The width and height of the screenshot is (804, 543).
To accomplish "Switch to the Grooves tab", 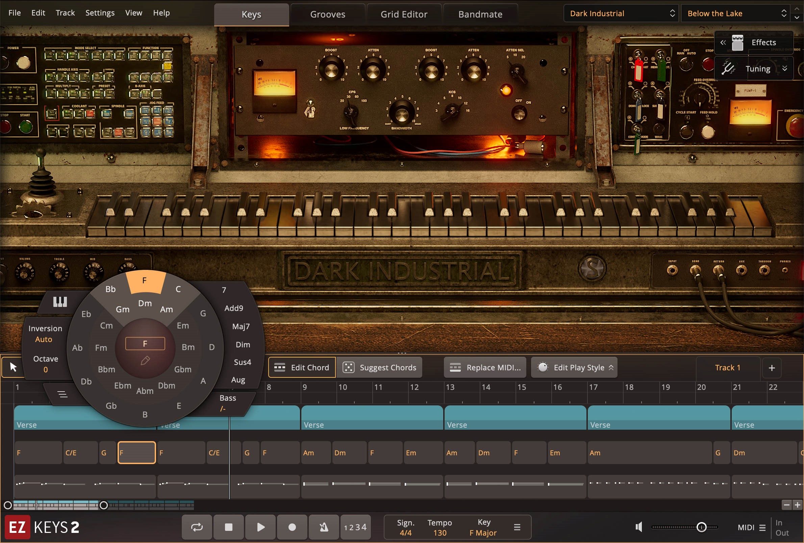I will pyautogui.click(x=327, y=13).
